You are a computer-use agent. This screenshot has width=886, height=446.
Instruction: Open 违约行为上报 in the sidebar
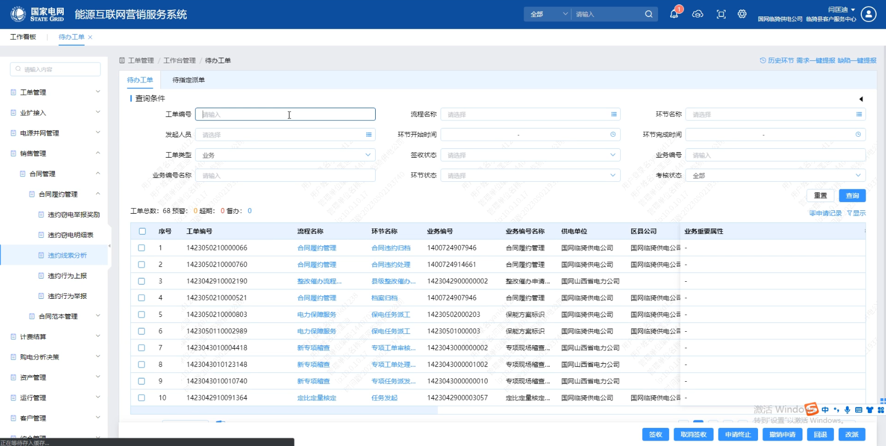coord(67,276)
